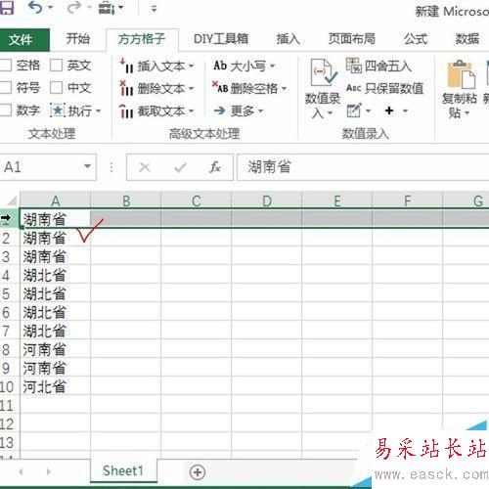Click the plus sign icon in 数值录入 group
This screenshot has height=489, width=489.
(x=389, y=111)
